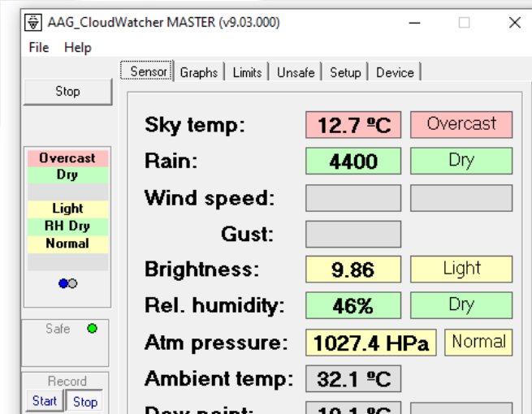Click the empty Gust value field
This screenshot has width=532, height=414.
(353, 234)
